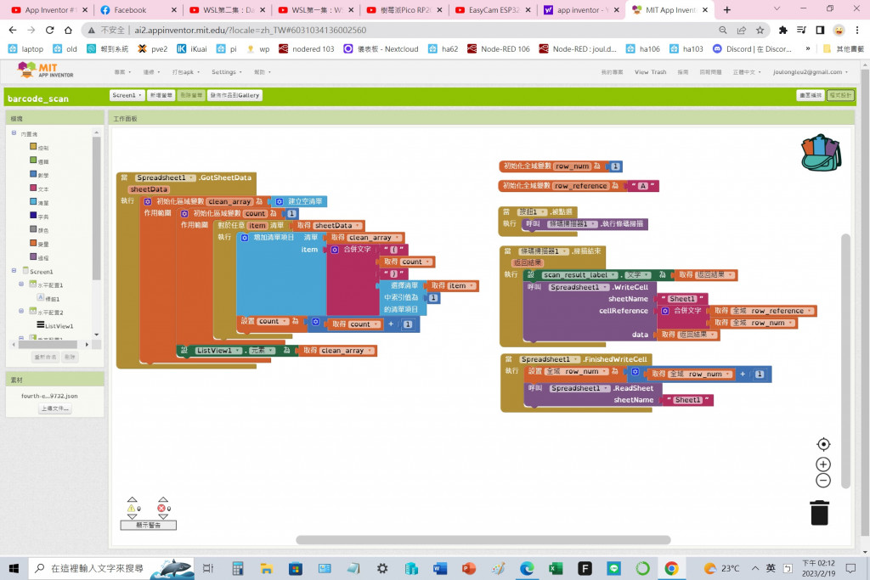Collapse the 水平配置1 tree node
This screenshot has height=580, width=870.
(x=21, y=284)
